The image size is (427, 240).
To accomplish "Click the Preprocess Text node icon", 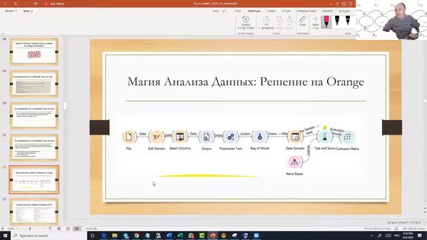I will [x=230, y=137].
